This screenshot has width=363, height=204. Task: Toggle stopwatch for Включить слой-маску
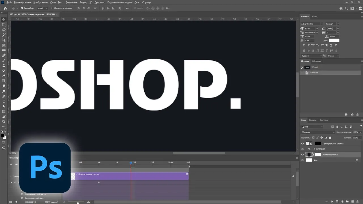(x=22, y=198)
